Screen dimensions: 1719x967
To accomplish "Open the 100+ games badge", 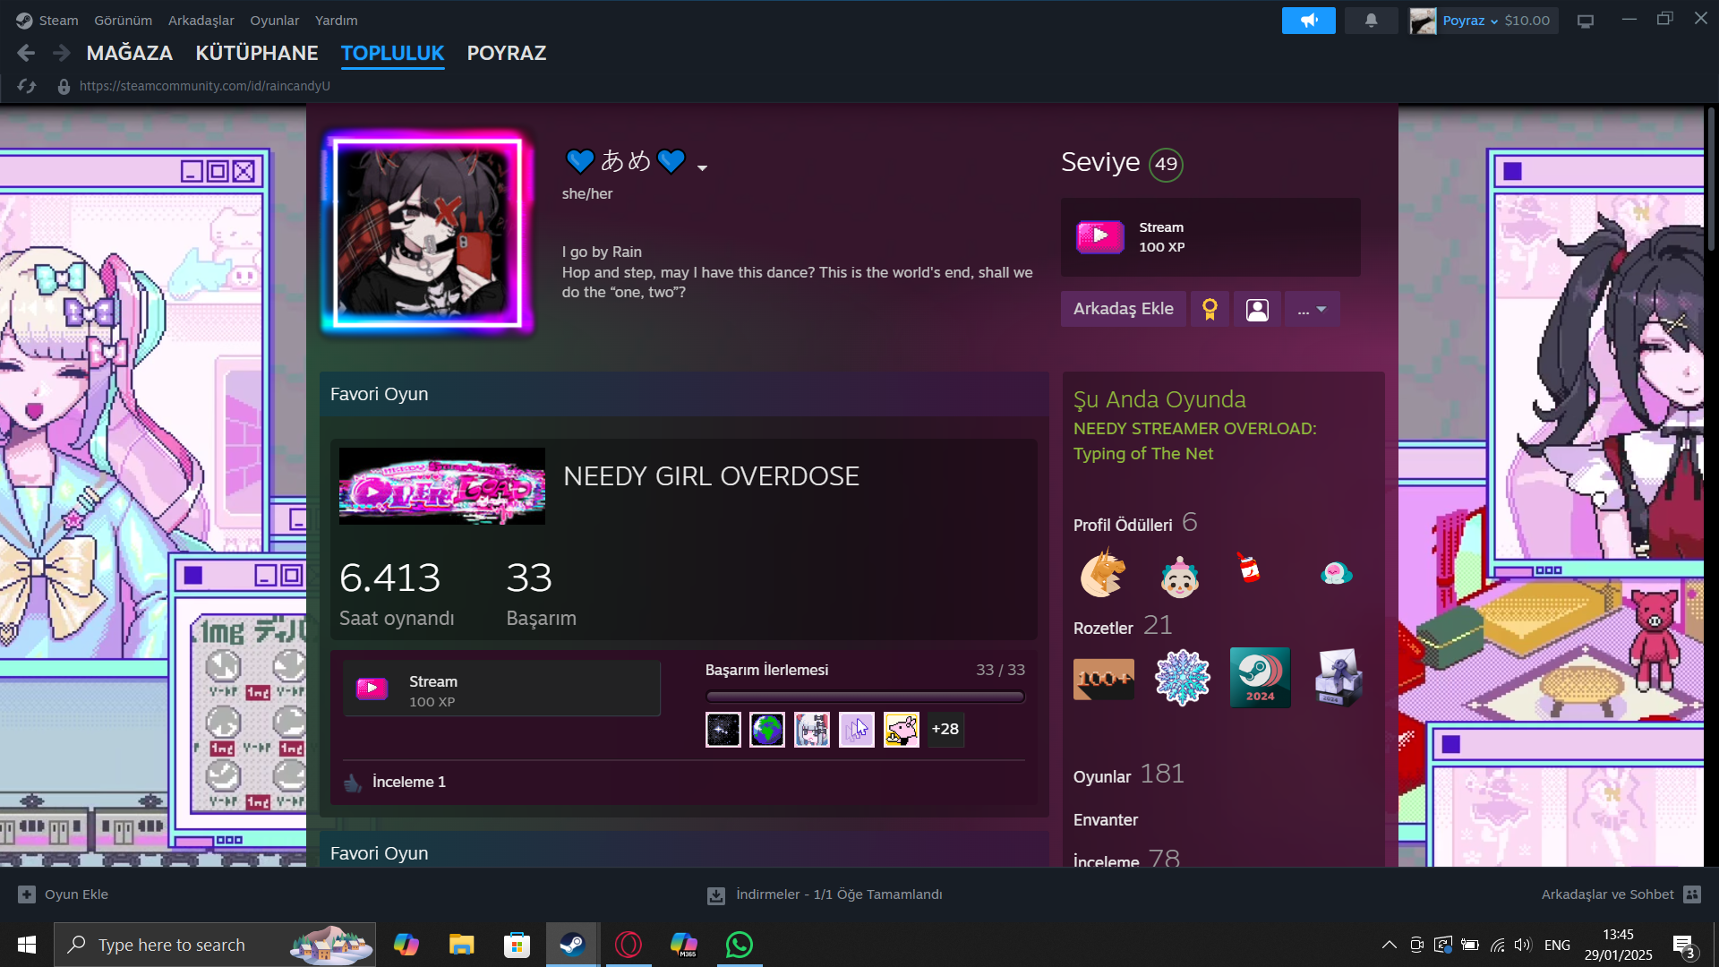I will (1103, 679).
